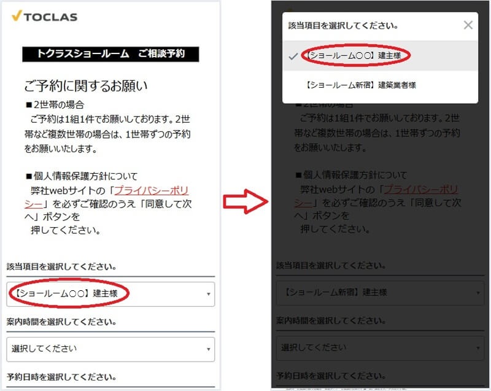Close the item selection popup with X
This screenshot has width=491, height=391.
(468, 25)
